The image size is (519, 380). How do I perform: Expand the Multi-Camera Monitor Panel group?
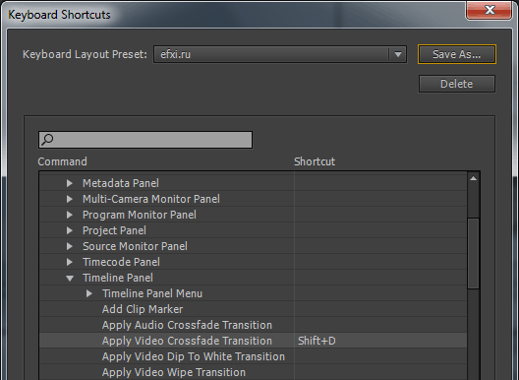(70, 199)
